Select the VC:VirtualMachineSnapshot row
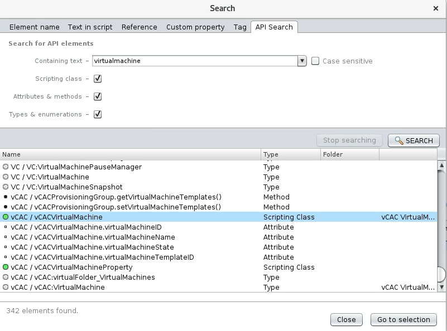 click(x=218, y=187)
